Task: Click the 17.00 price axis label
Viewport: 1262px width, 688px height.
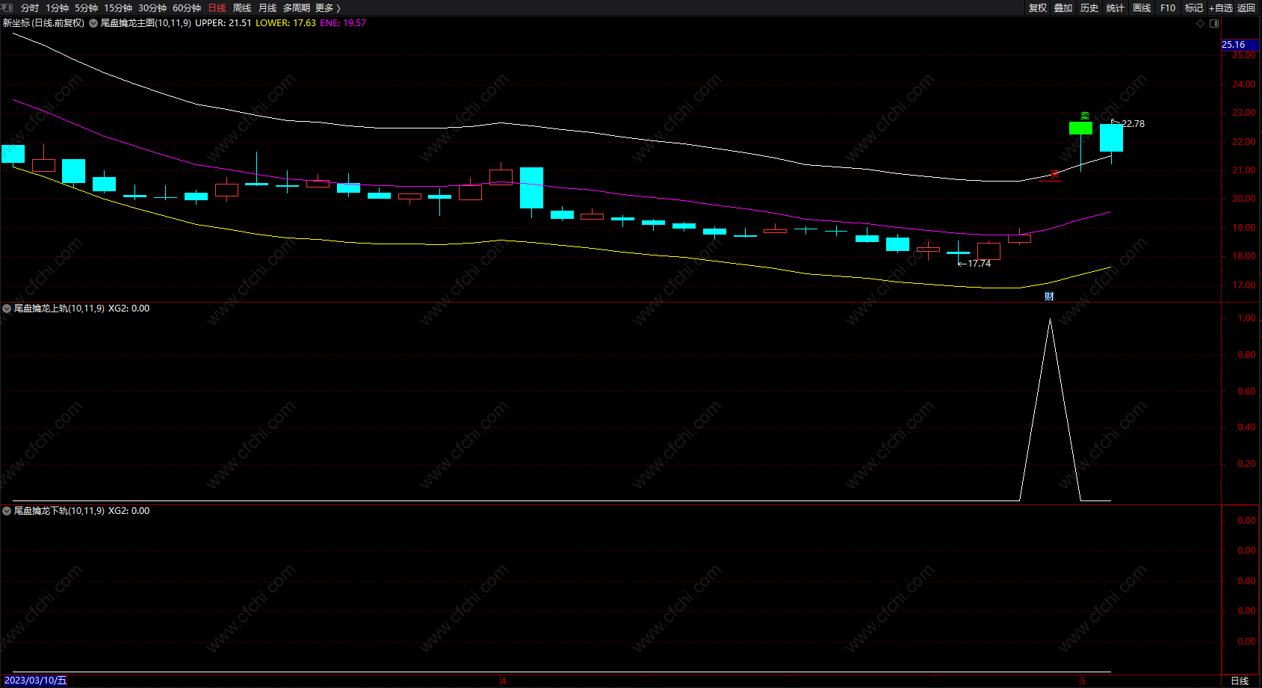Action: pos(1243,285)
